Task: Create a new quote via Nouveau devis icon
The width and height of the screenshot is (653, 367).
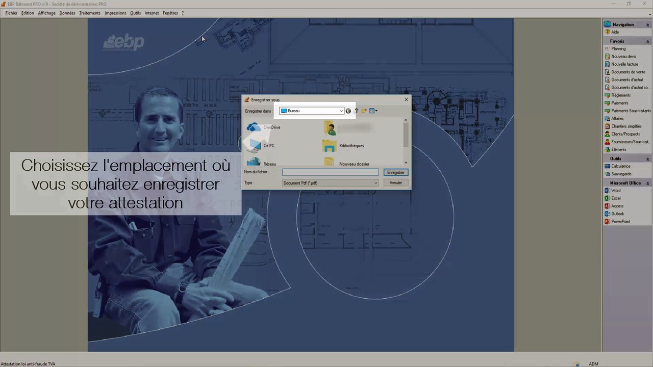Action: pos(607,57)
